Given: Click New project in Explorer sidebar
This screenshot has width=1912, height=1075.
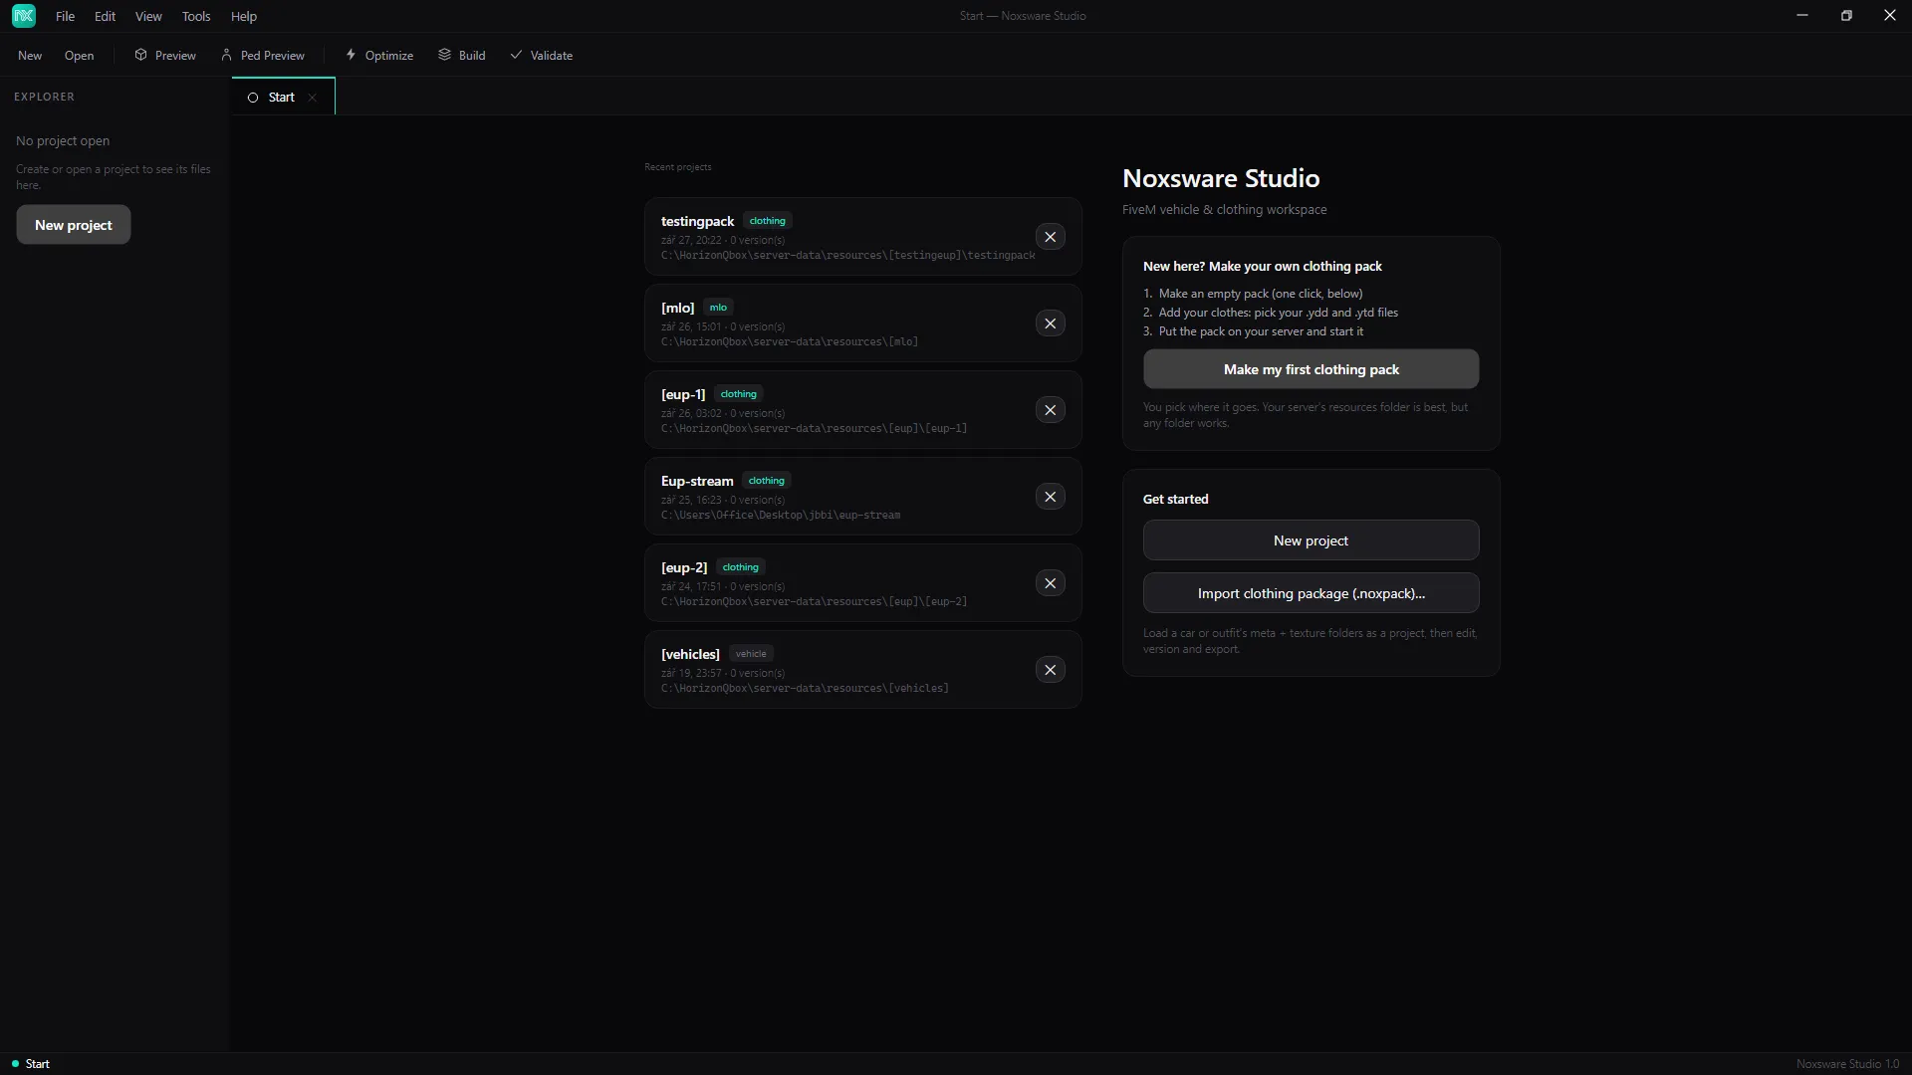Looking at the screenshot, I should 74,225.
